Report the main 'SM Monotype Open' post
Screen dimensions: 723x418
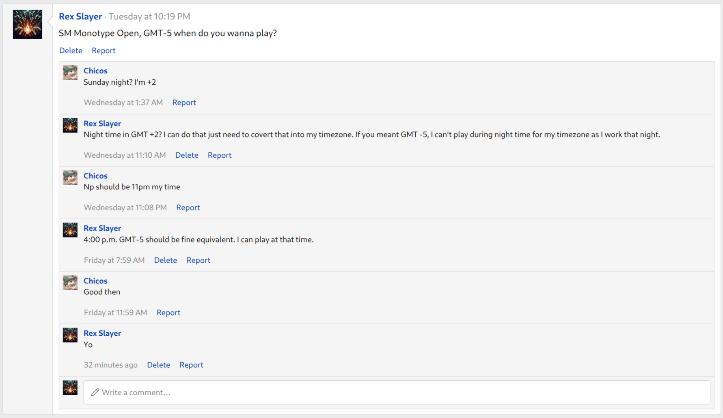(104, 51)
